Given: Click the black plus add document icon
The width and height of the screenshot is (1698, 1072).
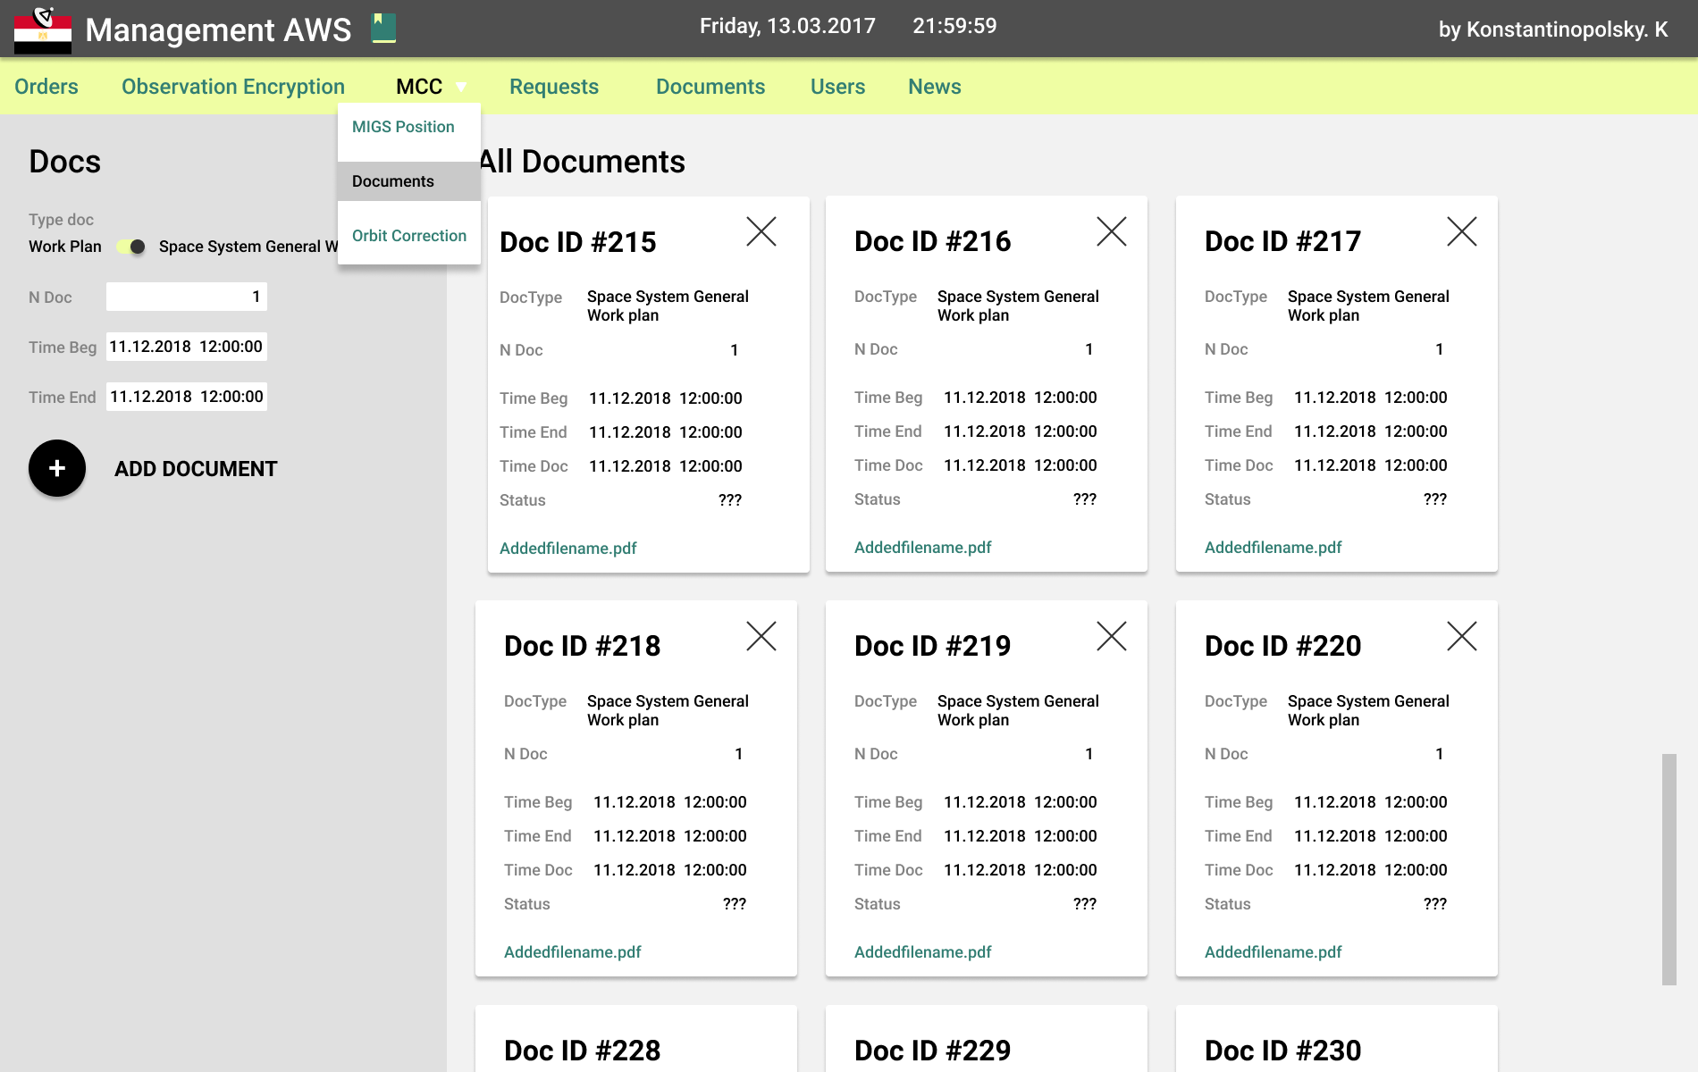Looking at the screenshot, I should coord(57,468).
